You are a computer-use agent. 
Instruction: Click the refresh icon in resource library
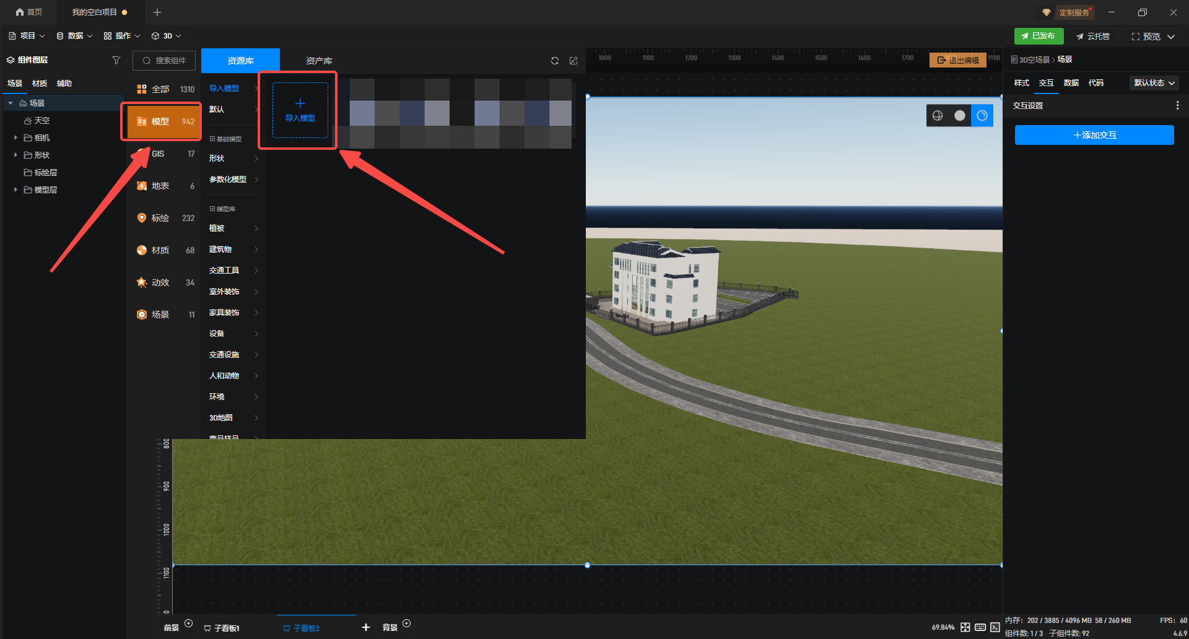click(554, 61)
